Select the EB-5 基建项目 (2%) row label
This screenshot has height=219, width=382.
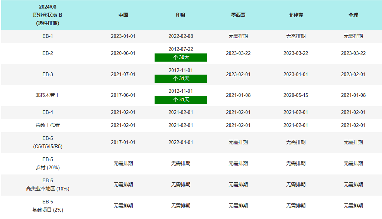click(48, 206)
